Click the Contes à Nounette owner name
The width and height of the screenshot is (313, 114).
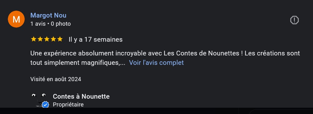pos(81,97)
